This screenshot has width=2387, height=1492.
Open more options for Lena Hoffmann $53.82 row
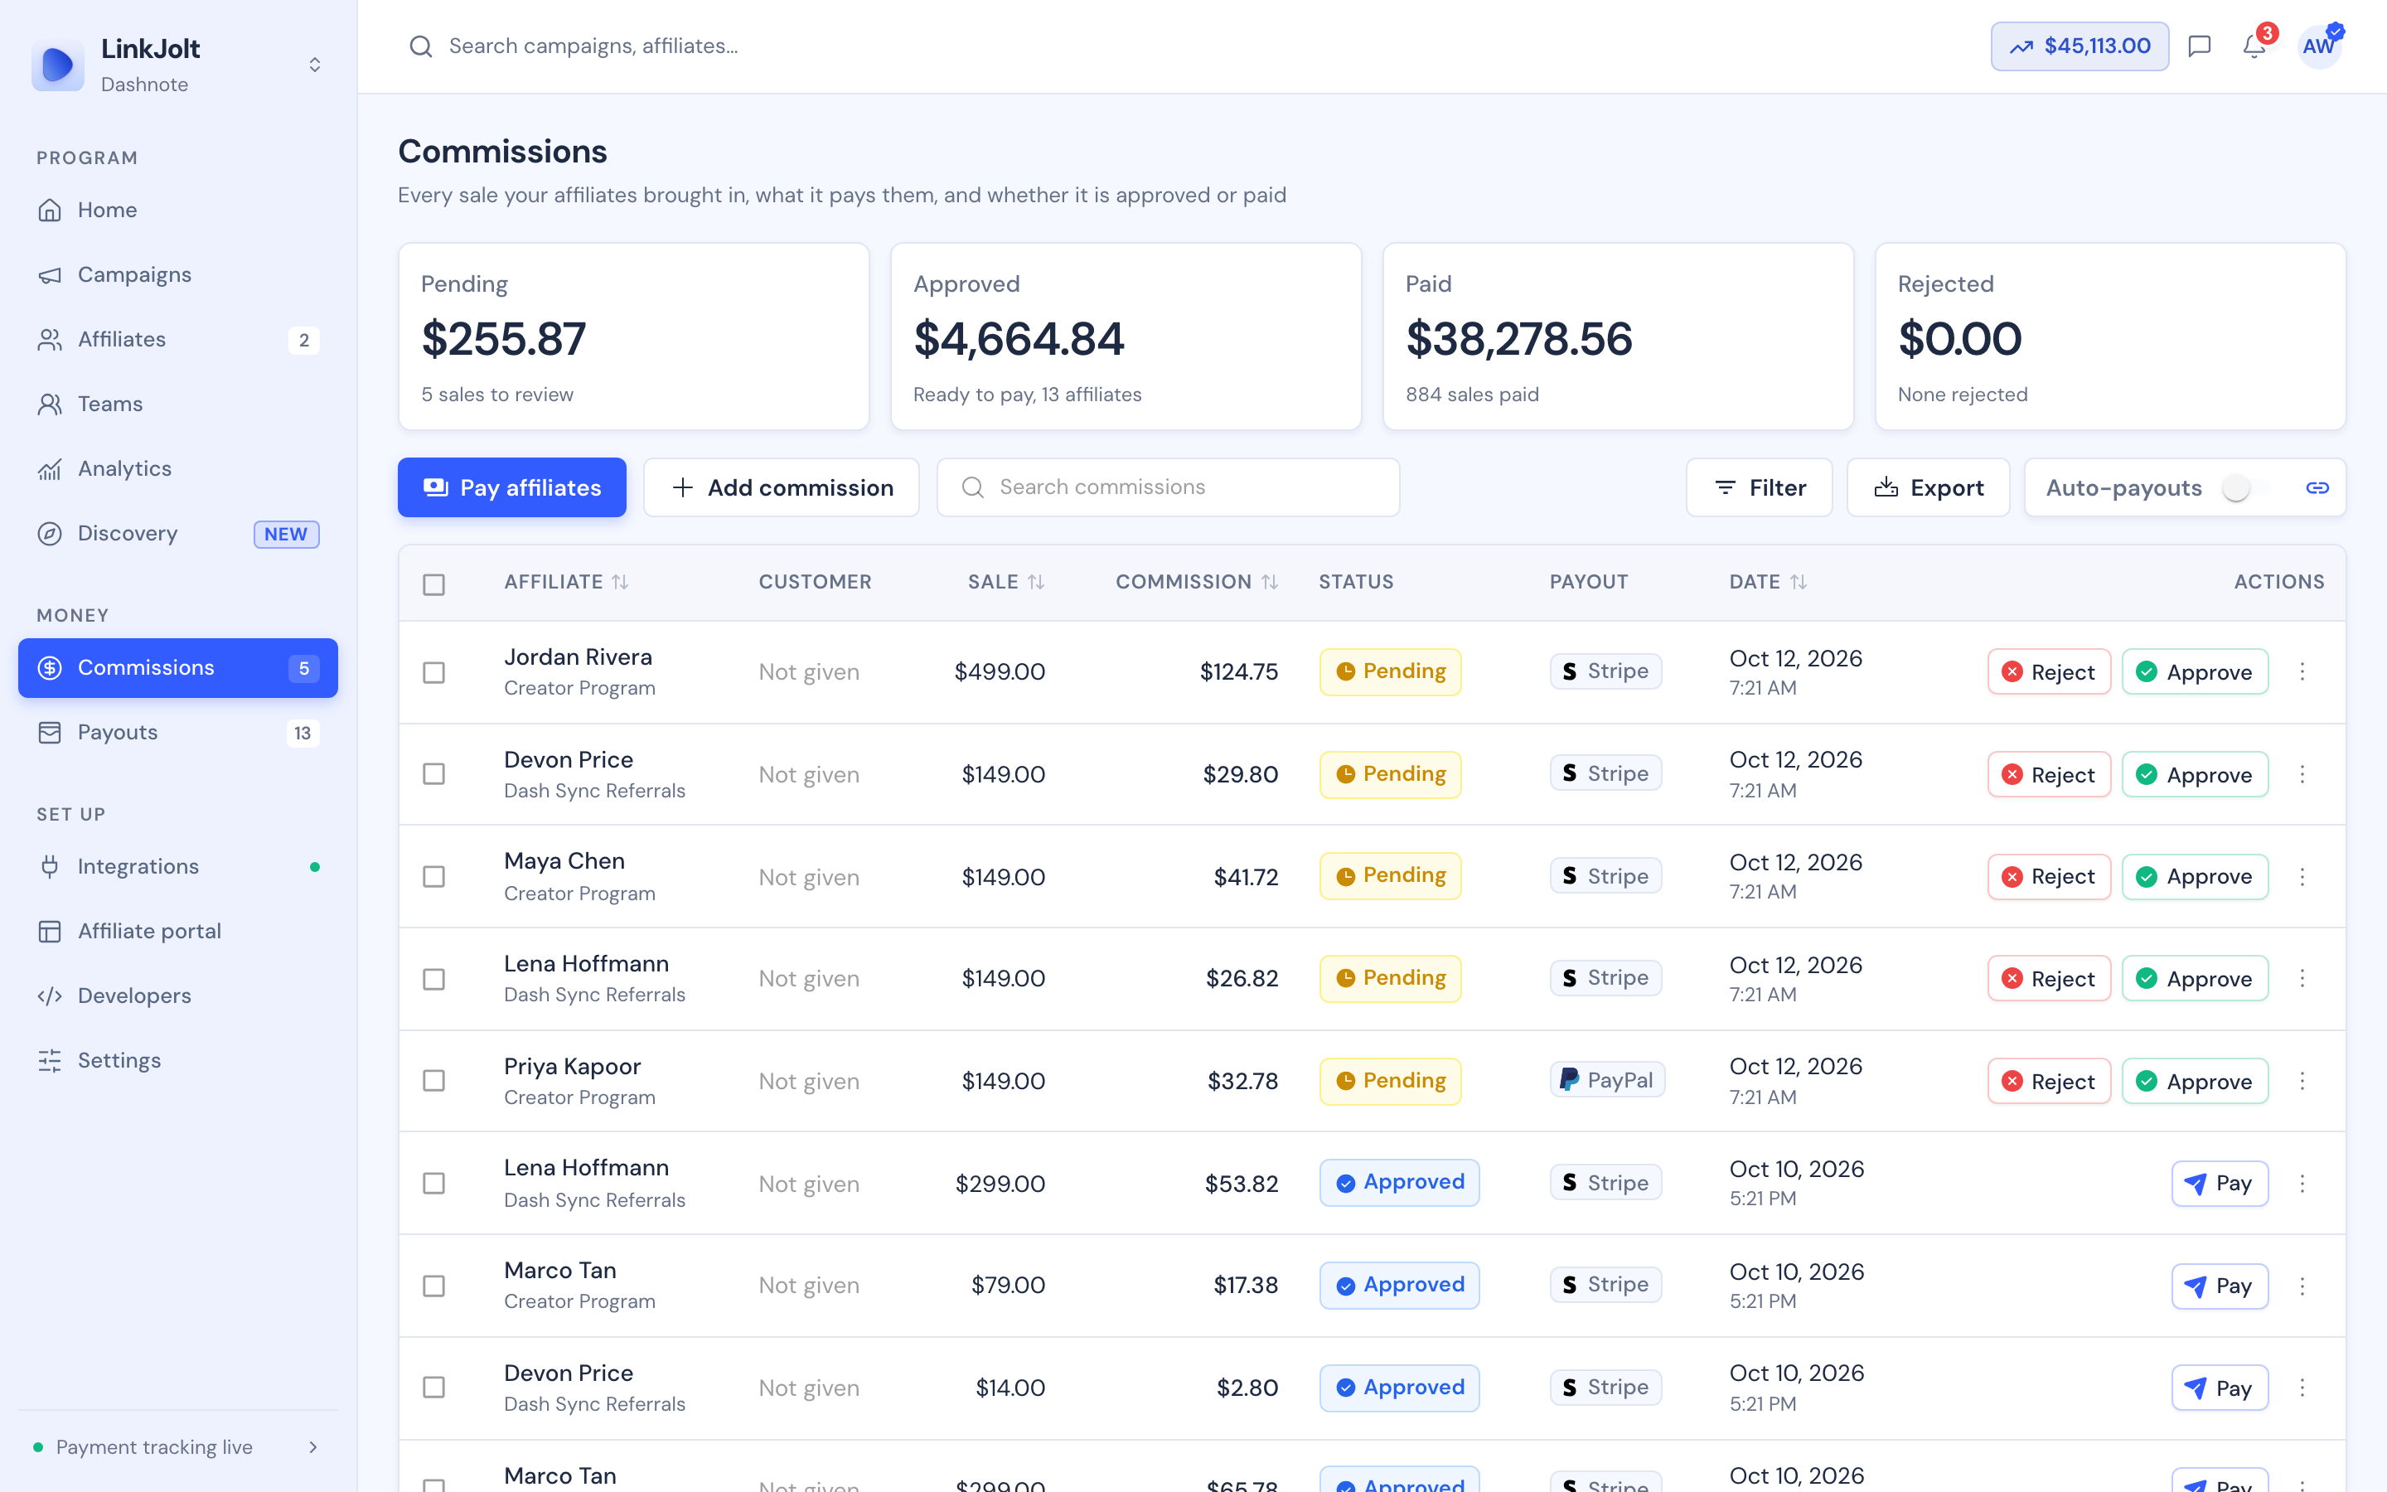2302,1183
